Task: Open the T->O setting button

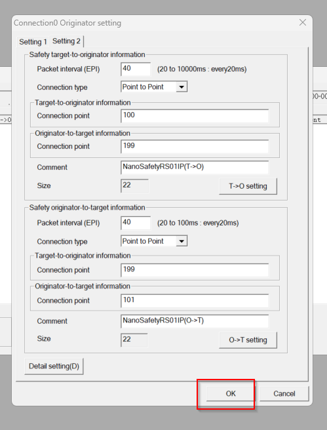Action: point(248,186)
